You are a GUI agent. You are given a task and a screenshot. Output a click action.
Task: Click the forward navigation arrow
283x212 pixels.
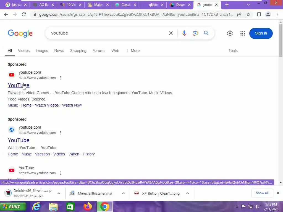coord(15,14)
